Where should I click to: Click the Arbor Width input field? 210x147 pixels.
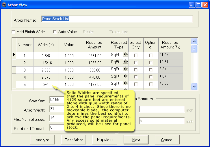(x=57, y=110)
